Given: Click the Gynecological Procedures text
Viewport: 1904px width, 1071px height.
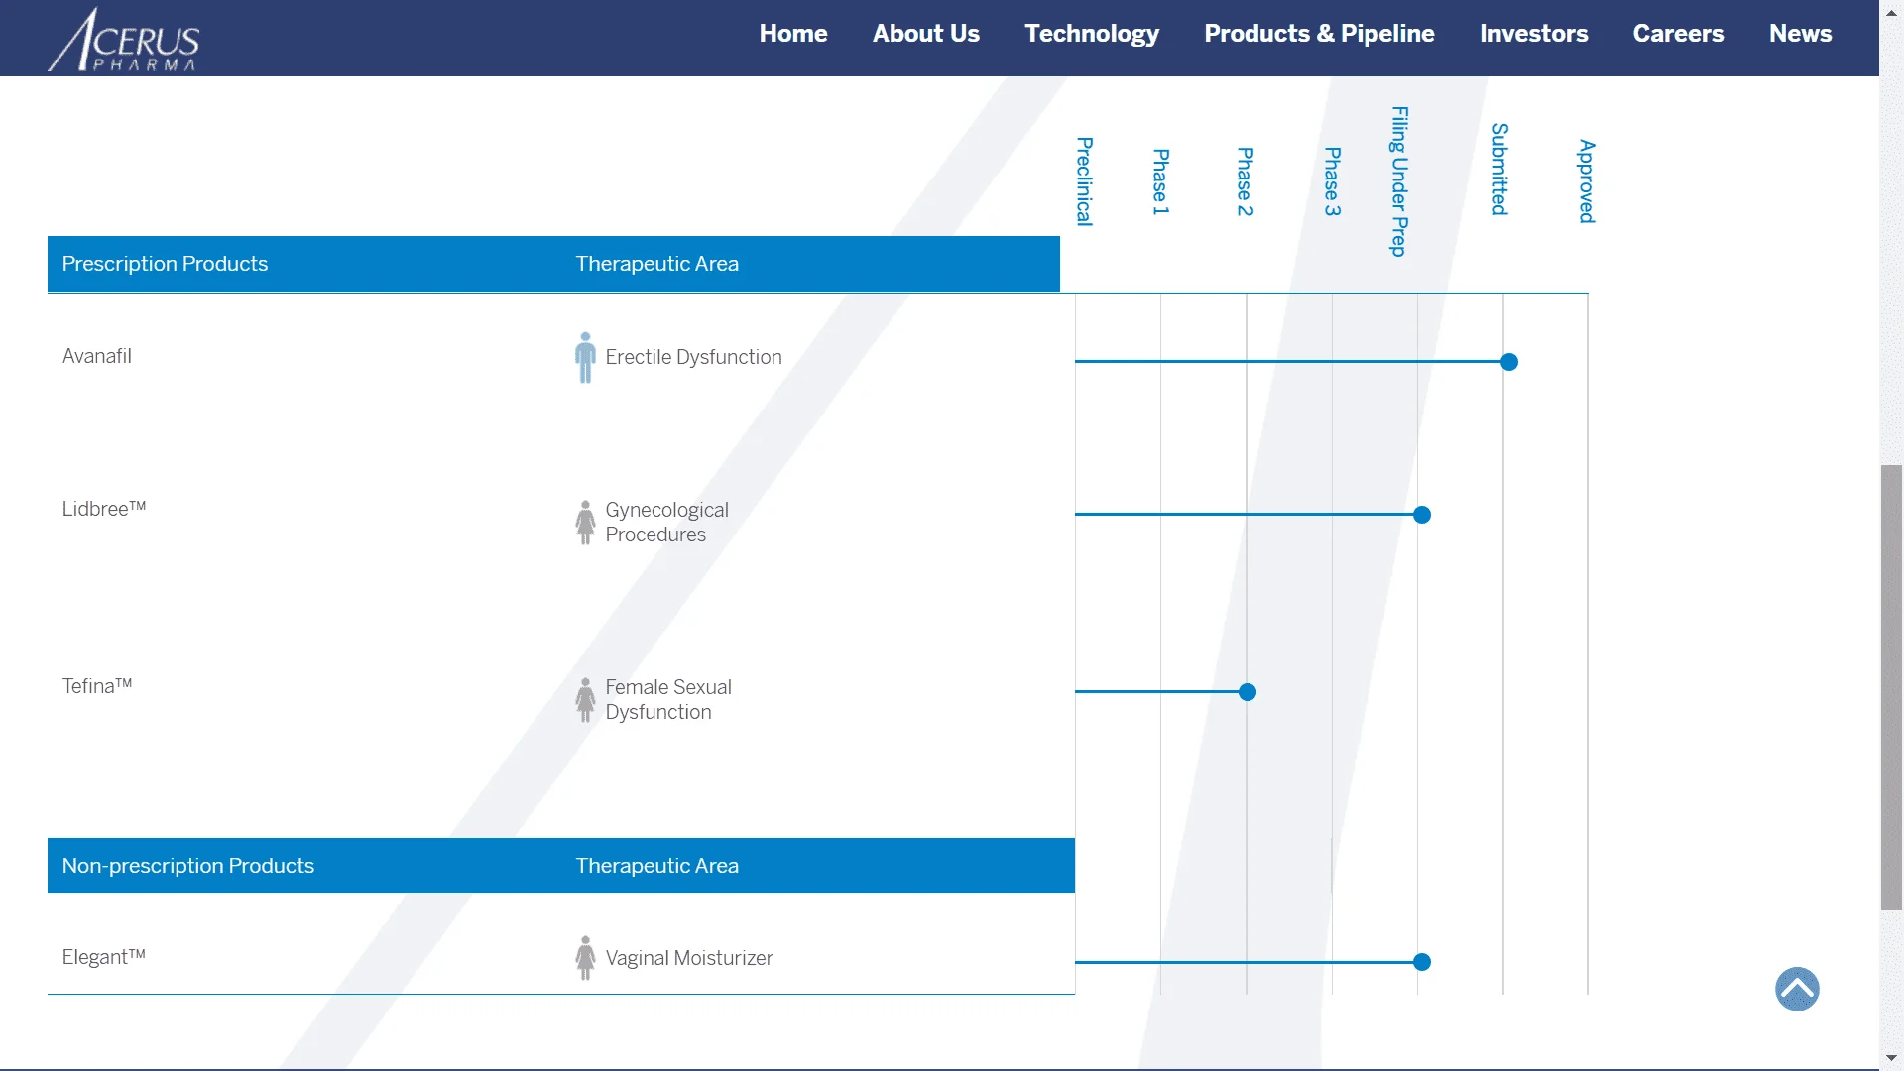Looking at the screenshot, I should click(666, 522).
